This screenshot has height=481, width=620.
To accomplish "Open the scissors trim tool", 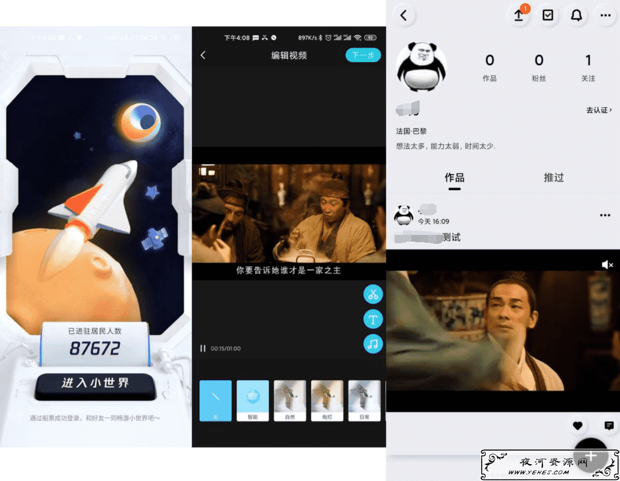I will click(x=373, y=294).
